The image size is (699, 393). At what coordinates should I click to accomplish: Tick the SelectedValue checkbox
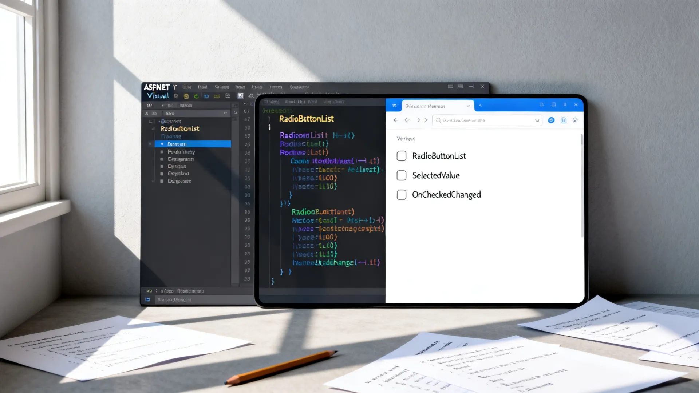point(401,175)
